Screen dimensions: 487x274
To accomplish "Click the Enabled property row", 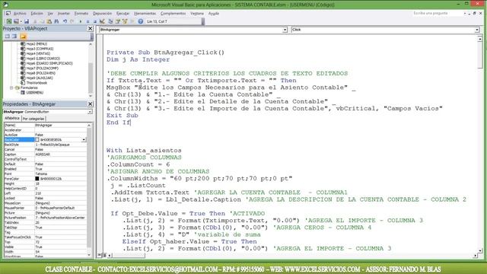I will coord(46,169).
